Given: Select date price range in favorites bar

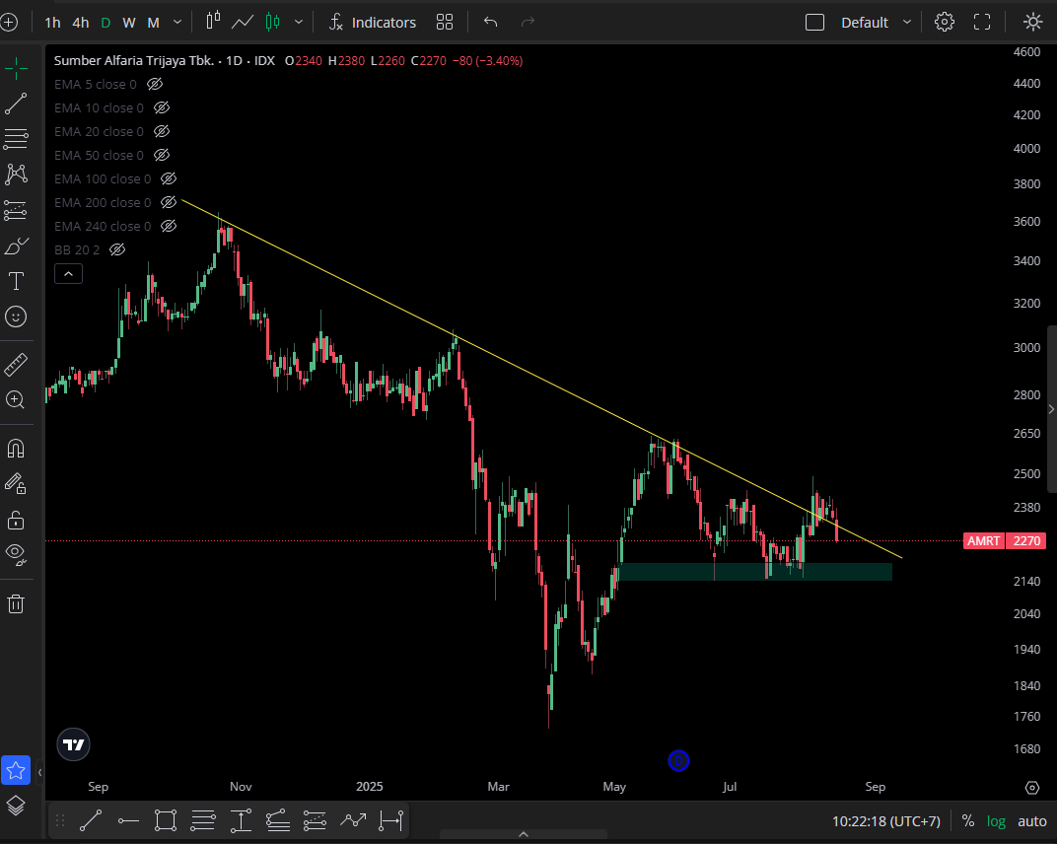Looking at the screenshot, I should (x=391, y=820).
